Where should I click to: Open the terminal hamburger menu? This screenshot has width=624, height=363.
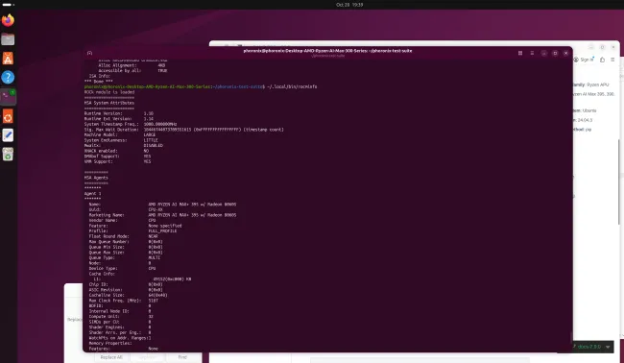pos(532,53)
